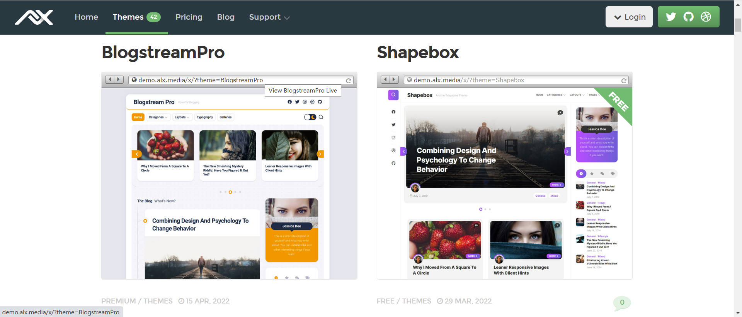Click comment bubble icon on Shapebox hero

[560, 113]
